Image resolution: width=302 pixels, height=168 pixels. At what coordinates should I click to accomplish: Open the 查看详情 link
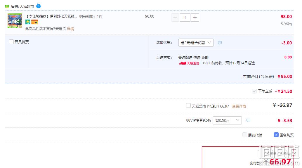coord(239,106)
